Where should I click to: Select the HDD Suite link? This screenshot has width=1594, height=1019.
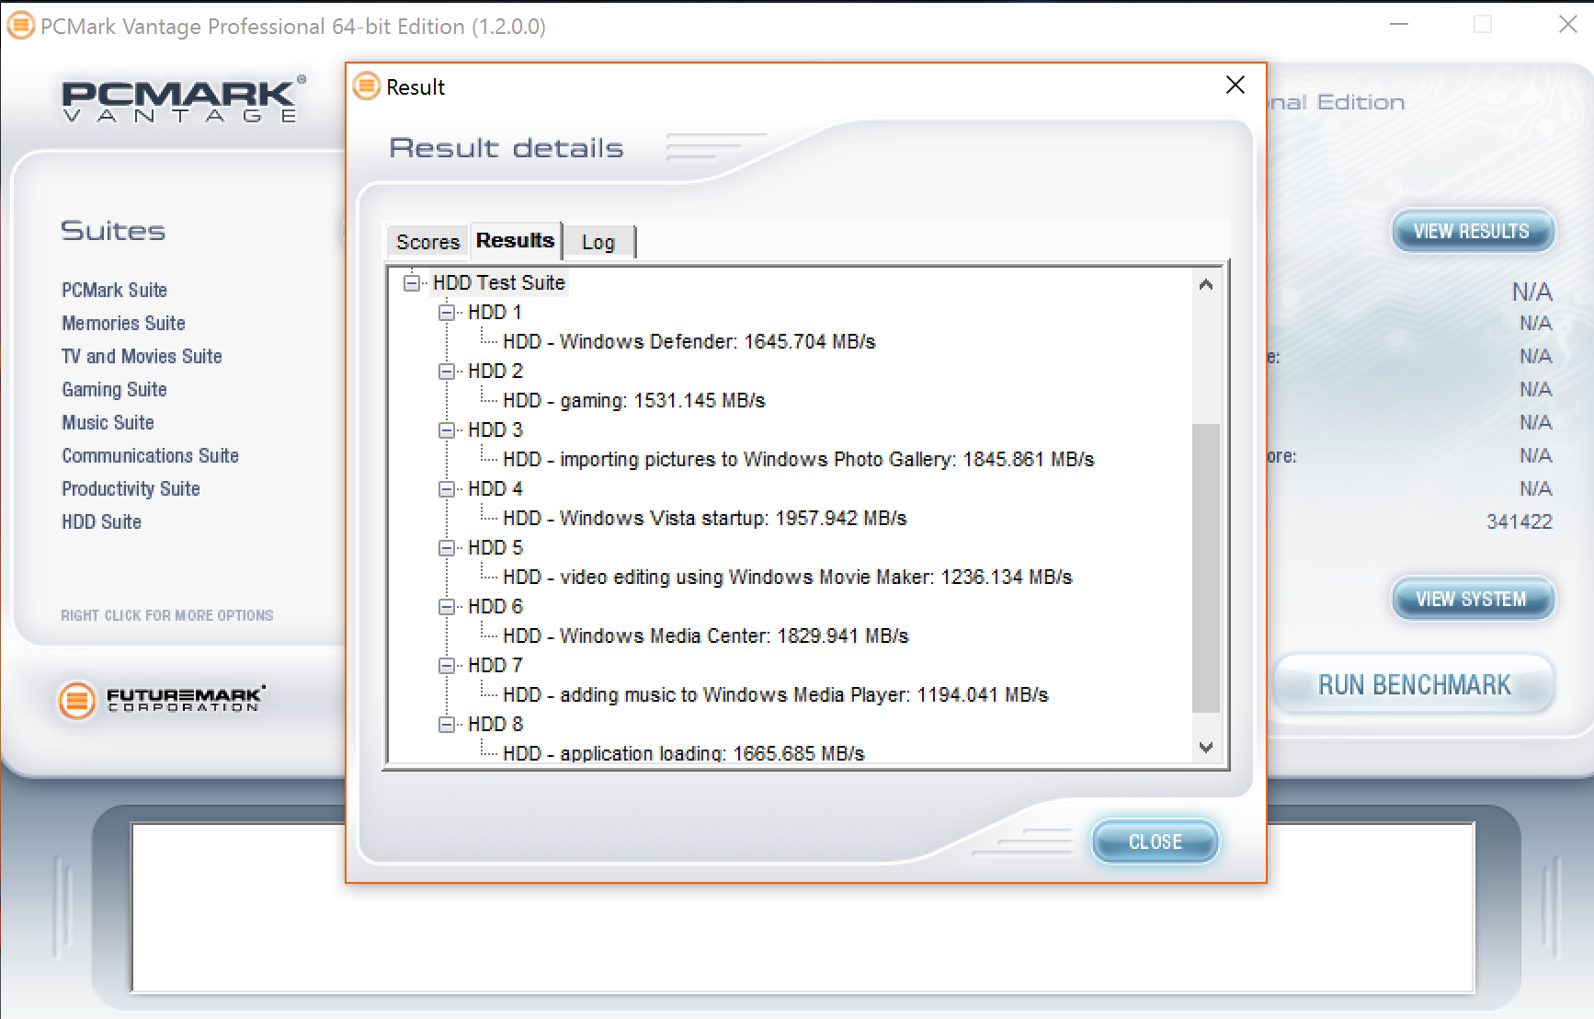pyautogui.click(x=101, y=522)
